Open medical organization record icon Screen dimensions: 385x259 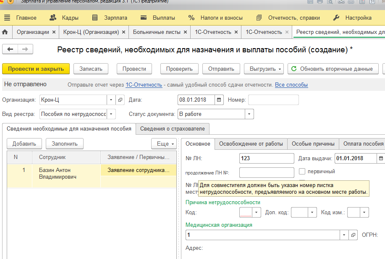point(353,235)
